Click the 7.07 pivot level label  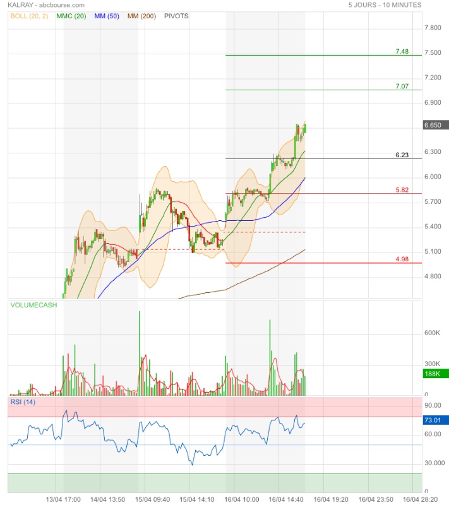coord(402,86)
